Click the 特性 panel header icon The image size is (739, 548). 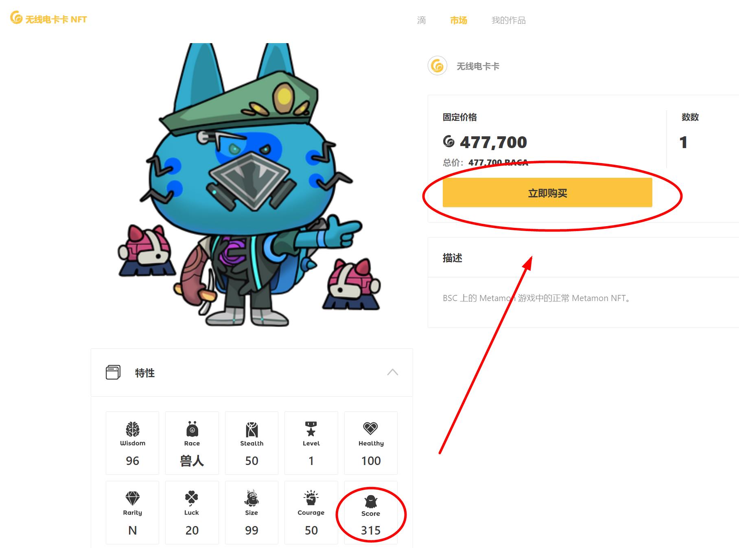coord(113,372)
